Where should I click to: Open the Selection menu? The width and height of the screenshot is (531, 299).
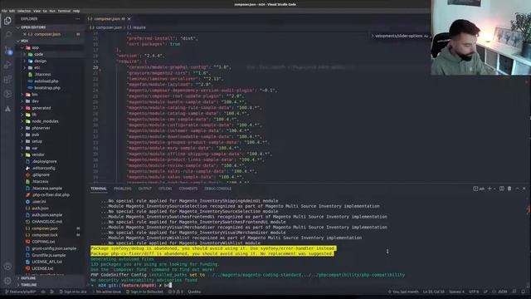pos(24,11)
